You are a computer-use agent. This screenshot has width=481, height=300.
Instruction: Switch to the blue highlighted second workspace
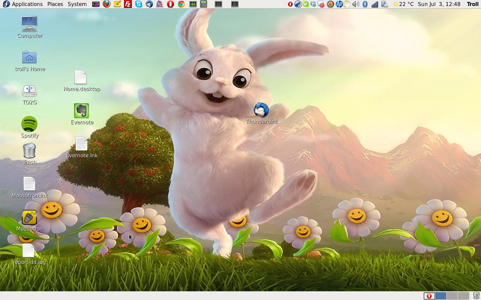pyautogui.click(x=441, y=296)
